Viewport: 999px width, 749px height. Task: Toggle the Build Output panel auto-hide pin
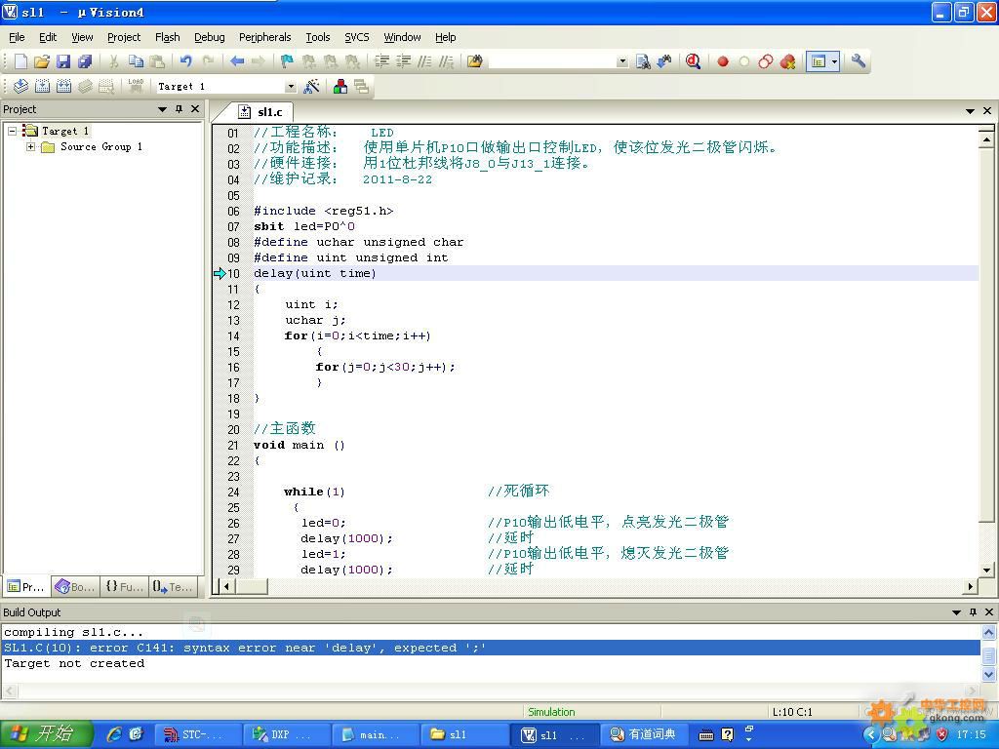[973, 611]
